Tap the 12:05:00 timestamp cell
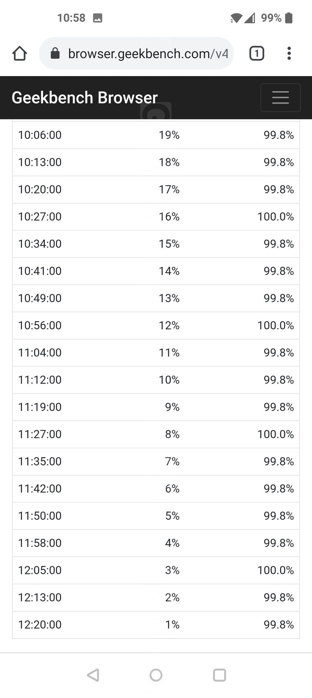 click(x=40, y=570)
